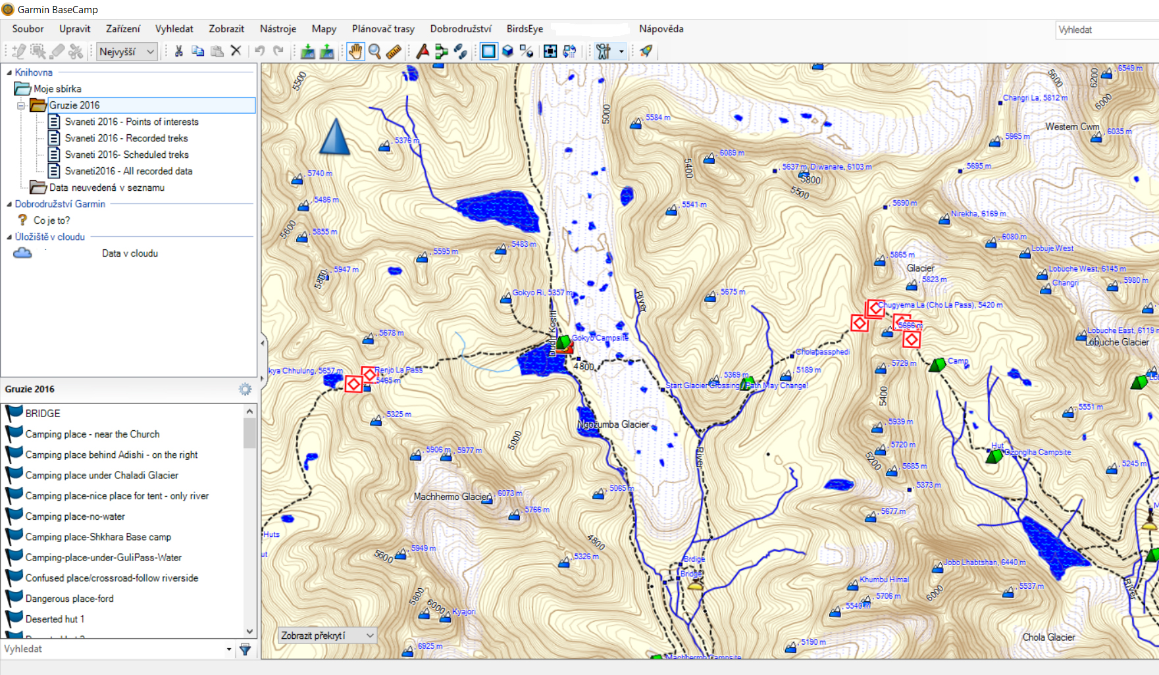Click the activity profile hiker icon
Viewport: 1159px width, 675px height.
coord(603,51)
